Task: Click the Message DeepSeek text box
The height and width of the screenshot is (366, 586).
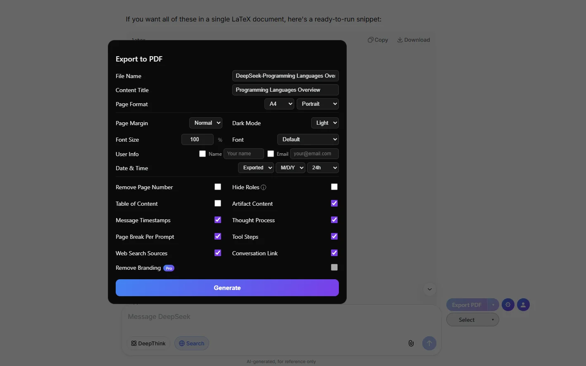Action: [x=281, y=317]
